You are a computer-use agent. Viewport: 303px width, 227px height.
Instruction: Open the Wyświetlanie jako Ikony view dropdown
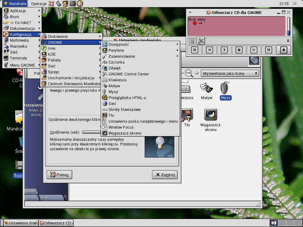230,73
